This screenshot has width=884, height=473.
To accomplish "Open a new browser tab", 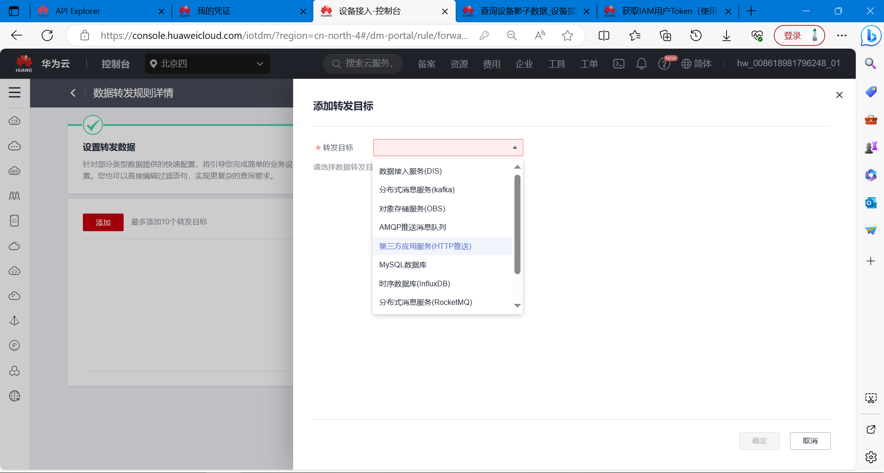I will (x=751, y=11).
